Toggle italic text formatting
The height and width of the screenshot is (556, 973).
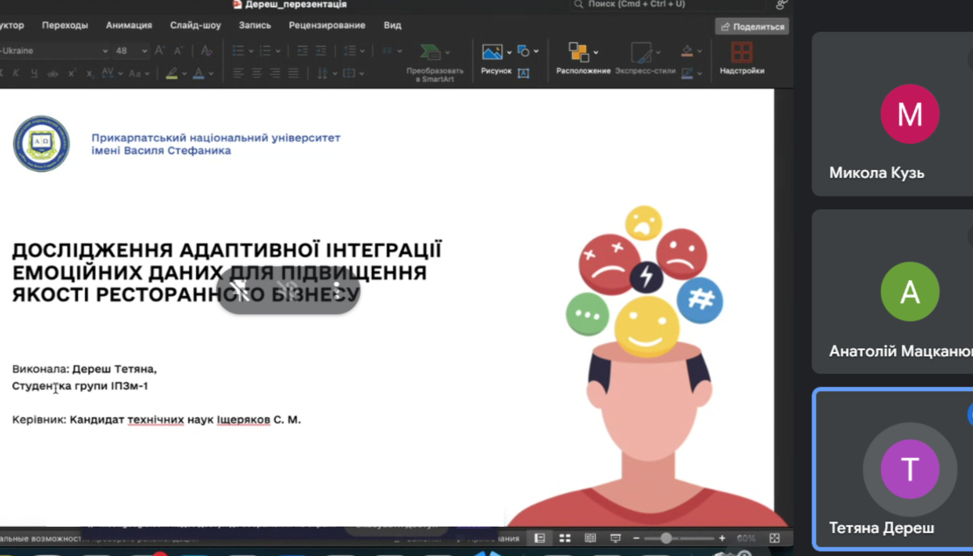pyautogui.click(x=16, y=73)
